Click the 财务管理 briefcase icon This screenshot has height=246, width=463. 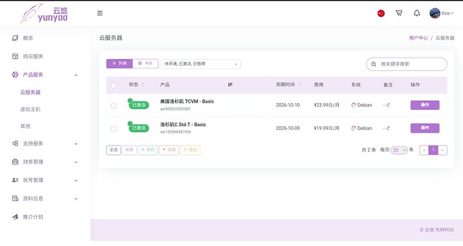(x=15, y=162)
